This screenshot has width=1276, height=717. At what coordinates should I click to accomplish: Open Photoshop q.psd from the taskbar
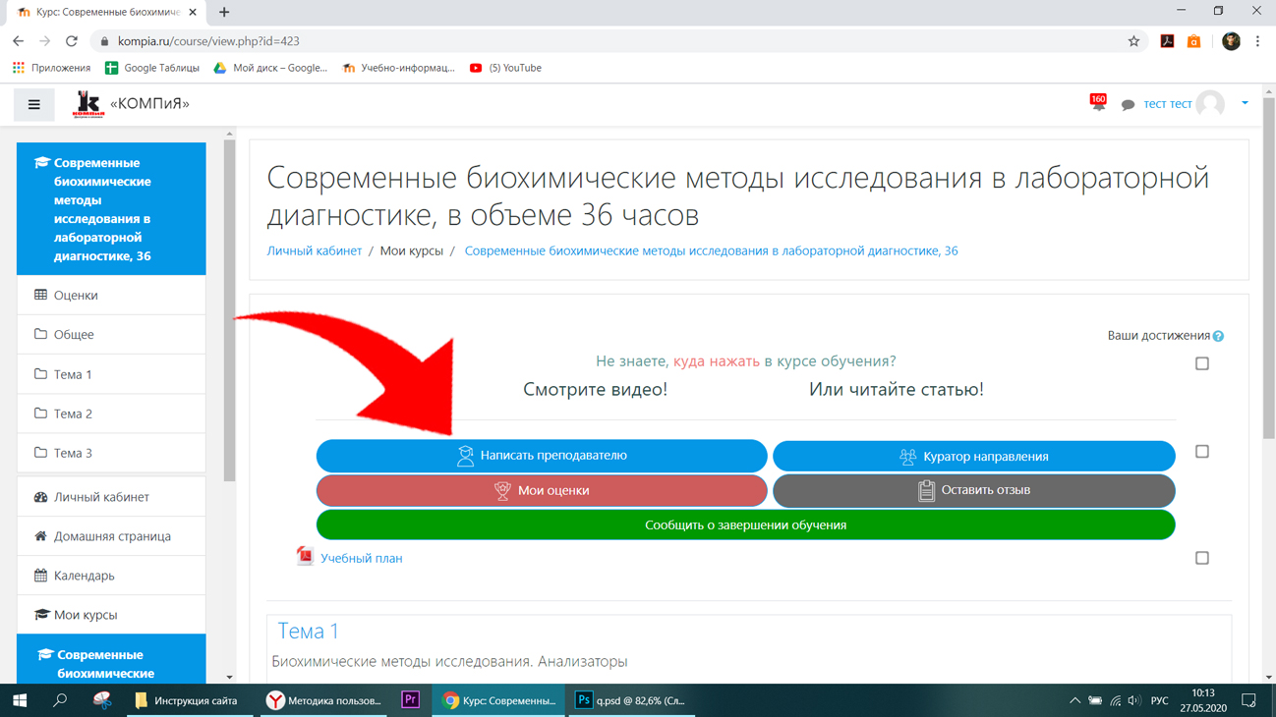click(x=631, y=700)
